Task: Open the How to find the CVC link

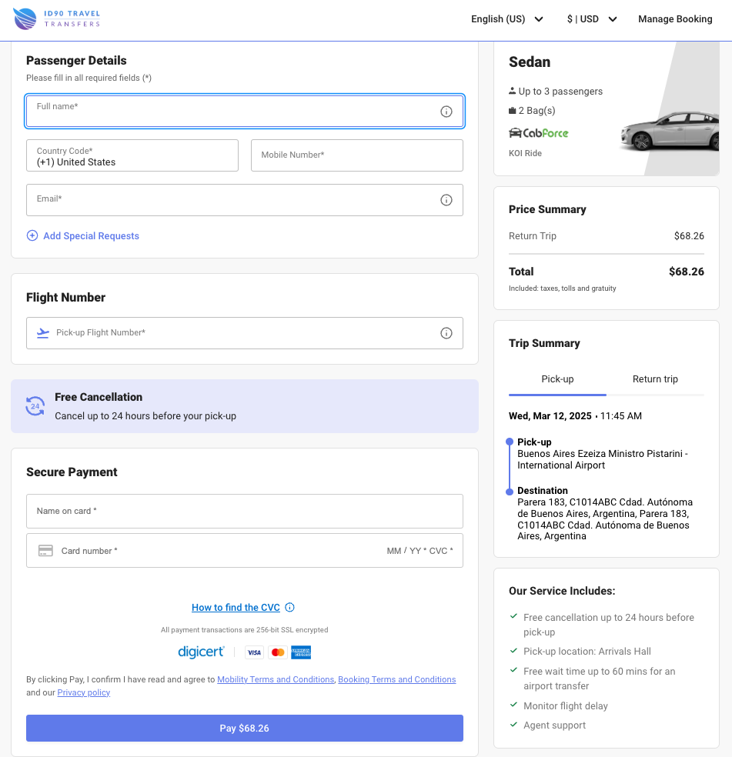Action: click(x=236, y=607)
